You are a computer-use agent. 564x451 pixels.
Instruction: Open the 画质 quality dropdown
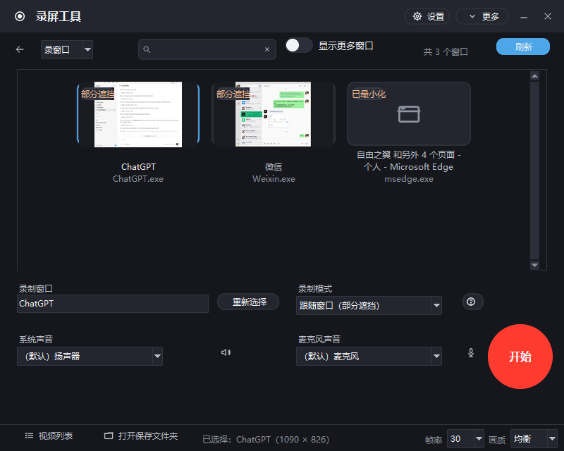click(x=534, y=439)
